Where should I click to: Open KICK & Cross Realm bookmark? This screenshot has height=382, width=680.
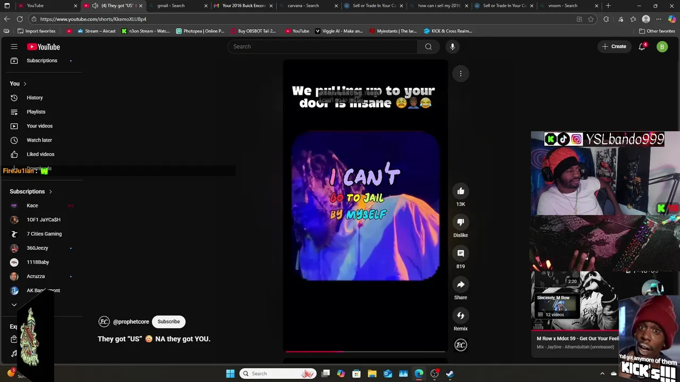[x=448, y=31]
